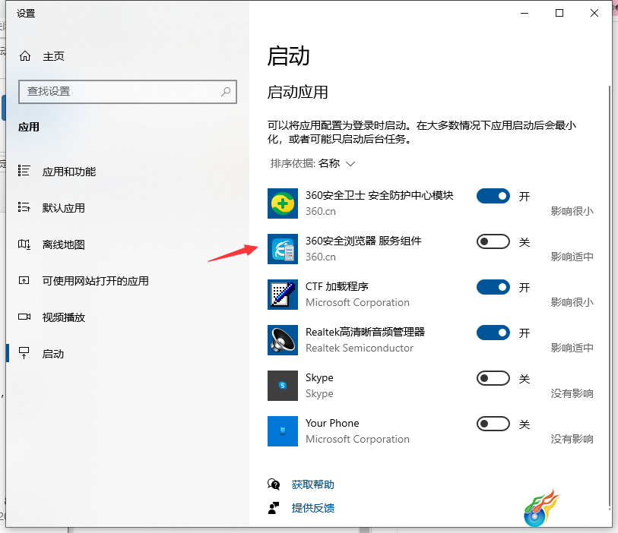Turn on Skype startup toggle
The width and height of the screenshot is (618, 533).
pos(493,378)
